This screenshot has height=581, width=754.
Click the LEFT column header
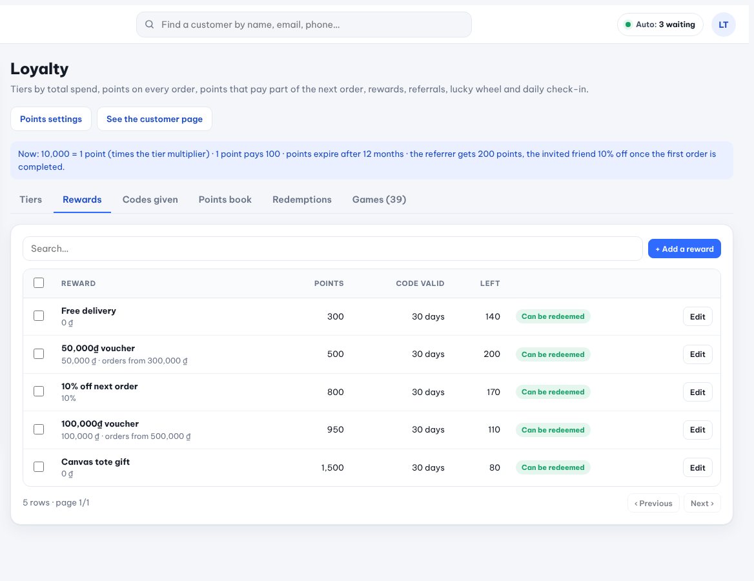(x=490, y=283)
